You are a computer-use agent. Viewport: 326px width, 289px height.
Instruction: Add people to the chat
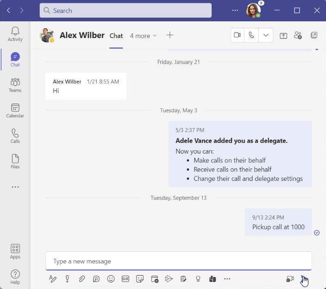(x=298, y=35)
